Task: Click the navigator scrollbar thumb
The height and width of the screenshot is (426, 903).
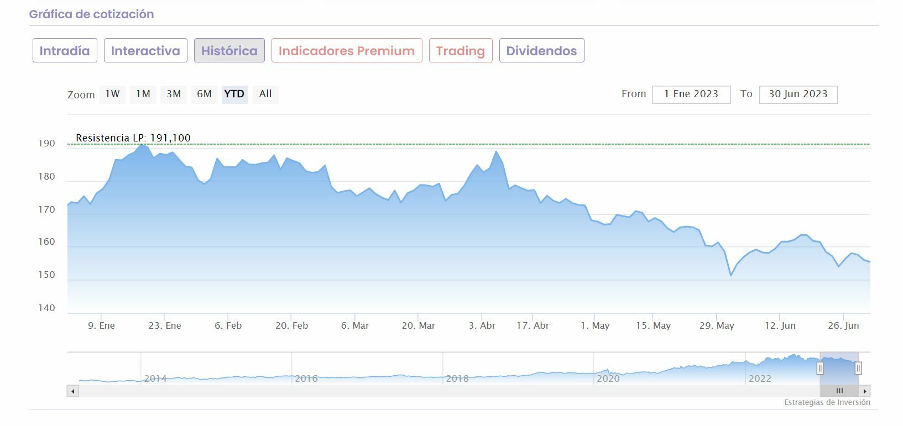Action: (x=839, y=391)
